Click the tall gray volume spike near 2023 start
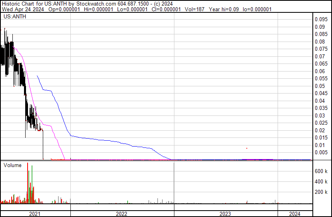The width and height of the screenshot is (332, 217). pos(174,184)
